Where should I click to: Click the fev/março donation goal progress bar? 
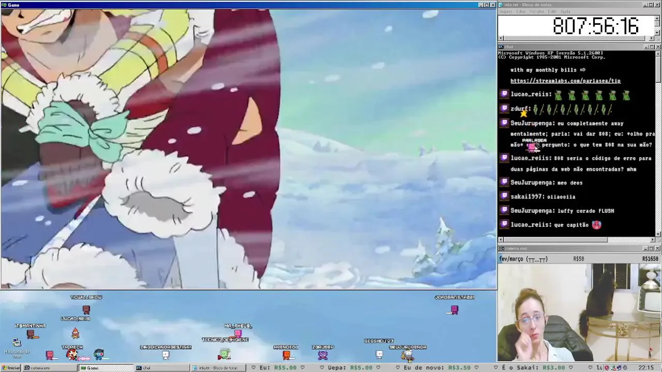pyautogui.click(x=579, y=259)
